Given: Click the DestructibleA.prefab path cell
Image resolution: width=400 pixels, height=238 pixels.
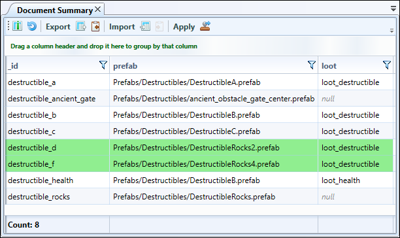Looking at the screenshot, I should point(214,82).
